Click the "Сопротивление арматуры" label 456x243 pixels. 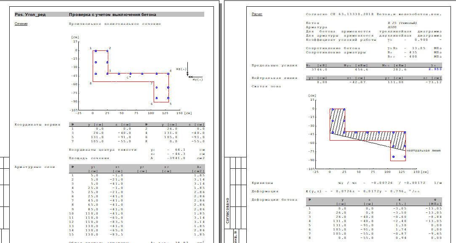click(x=336, y=52)
